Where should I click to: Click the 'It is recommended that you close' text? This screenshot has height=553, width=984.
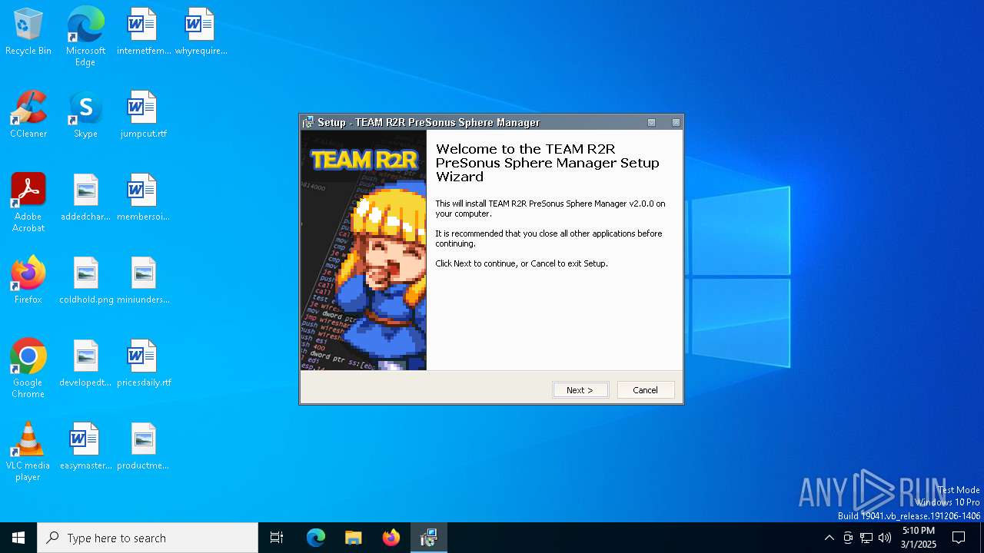[548, 238]
